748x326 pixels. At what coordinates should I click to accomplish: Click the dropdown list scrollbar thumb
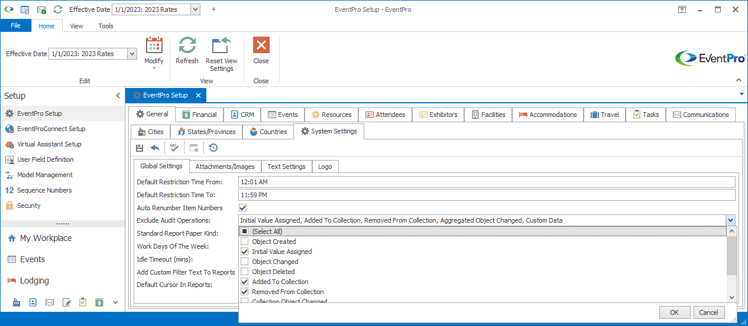click(x=731, y=256)
